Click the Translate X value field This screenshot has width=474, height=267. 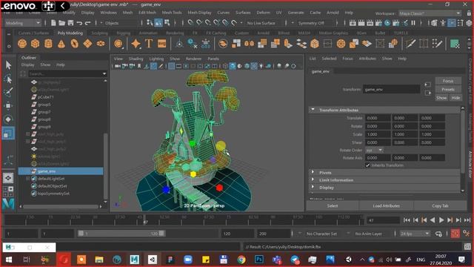pyautogui.click(x=378, y=118)
